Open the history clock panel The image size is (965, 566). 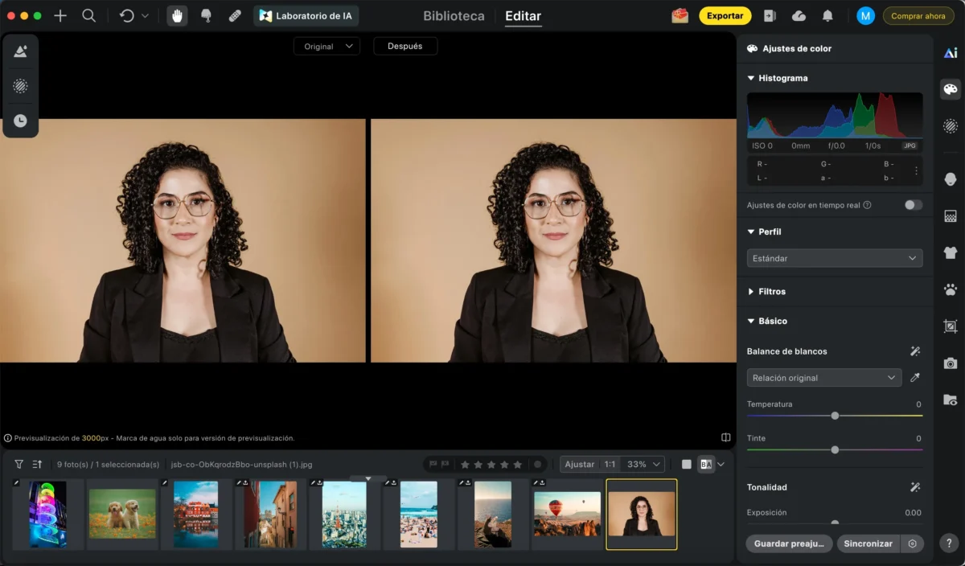pyautogui.click(x=20, y=121)
